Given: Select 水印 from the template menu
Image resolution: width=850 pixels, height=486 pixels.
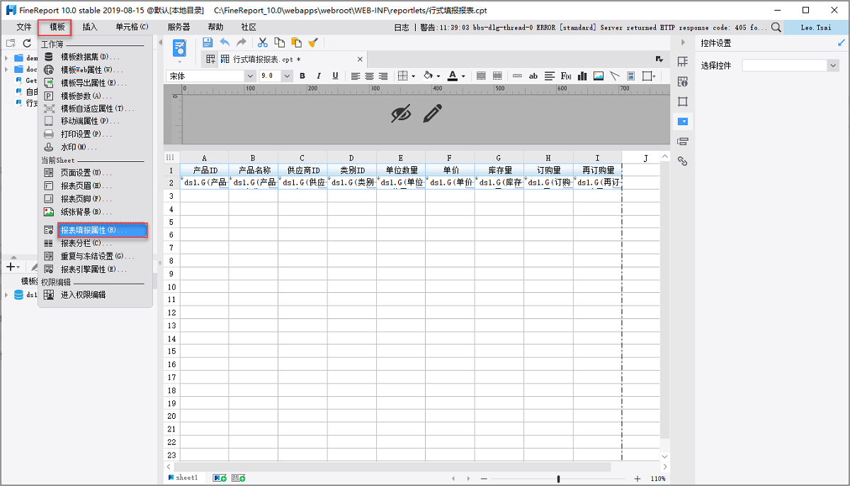Looking at the screenshot, I should point(95,146).
